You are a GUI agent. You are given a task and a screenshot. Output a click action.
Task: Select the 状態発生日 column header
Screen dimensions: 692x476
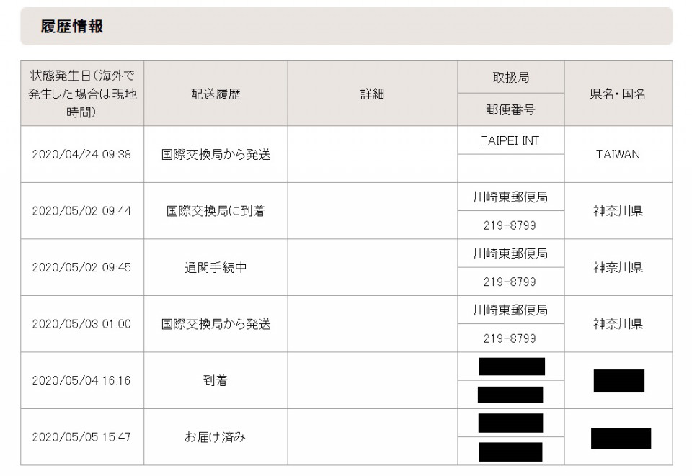(x=82, y=94)
